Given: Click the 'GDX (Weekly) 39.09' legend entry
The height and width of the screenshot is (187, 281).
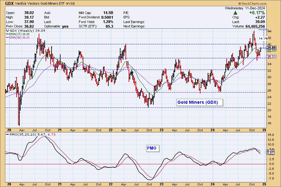Looking at the screenshot, I should click(x=26, y=31).
